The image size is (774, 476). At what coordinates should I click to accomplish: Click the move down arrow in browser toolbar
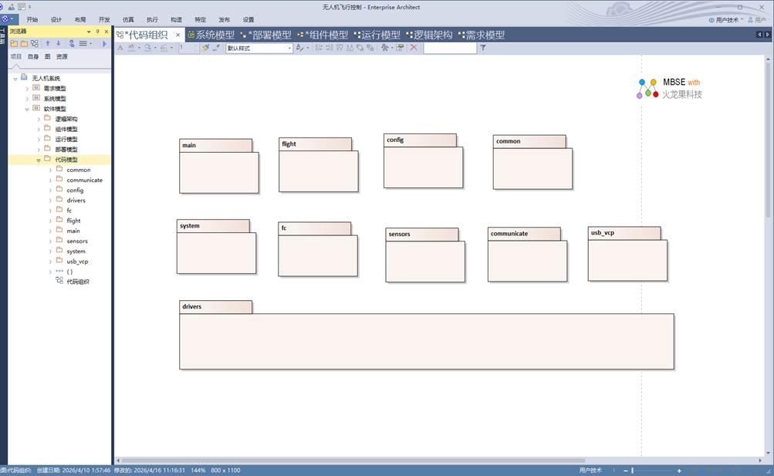coord(58,44)
